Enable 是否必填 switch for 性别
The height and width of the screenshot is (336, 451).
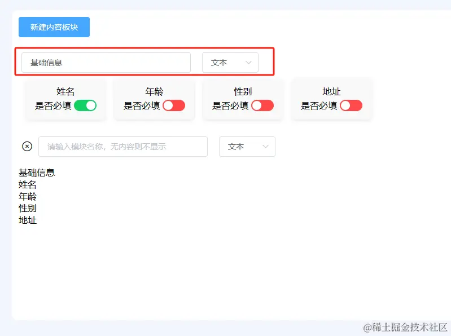coord(262,105)
